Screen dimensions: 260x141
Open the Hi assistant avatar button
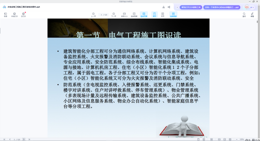[x=249, y=7]
